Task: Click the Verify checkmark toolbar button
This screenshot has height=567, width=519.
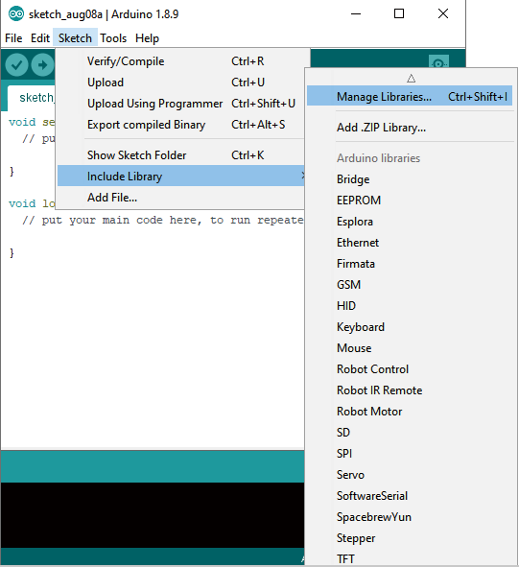Action: point(16,65)
